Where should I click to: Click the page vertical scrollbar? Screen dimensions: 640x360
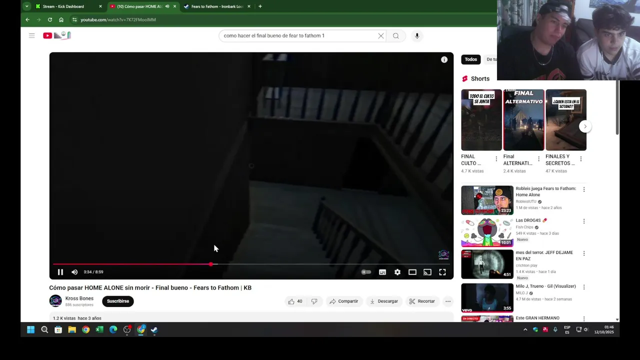617,107
